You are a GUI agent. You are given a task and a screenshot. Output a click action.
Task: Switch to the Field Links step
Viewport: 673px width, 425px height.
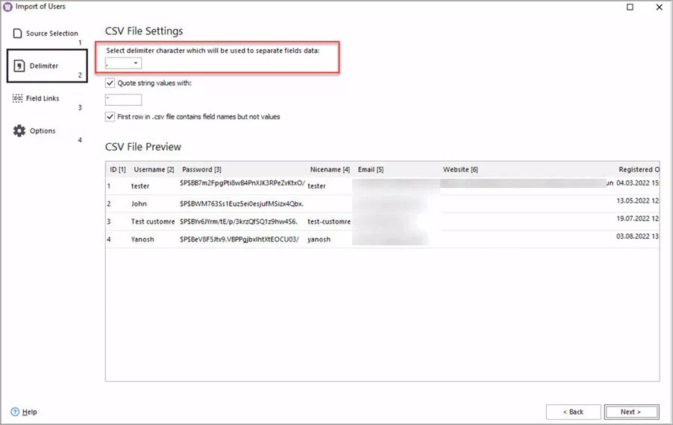point(43,98)
